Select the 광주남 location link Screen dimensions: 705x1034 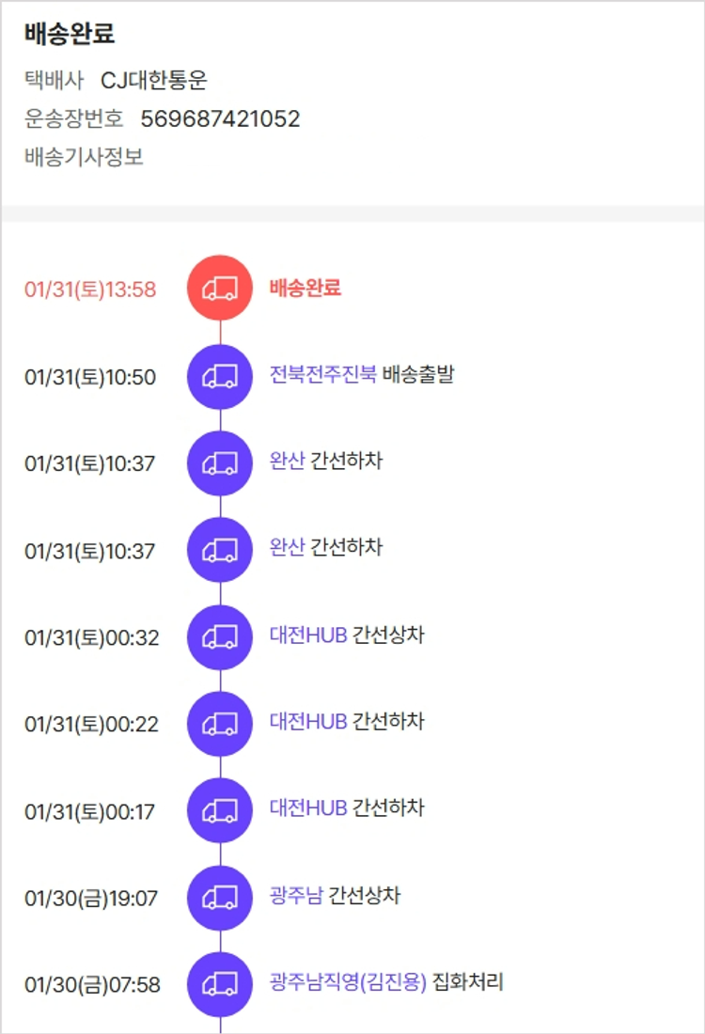point(295,896)
